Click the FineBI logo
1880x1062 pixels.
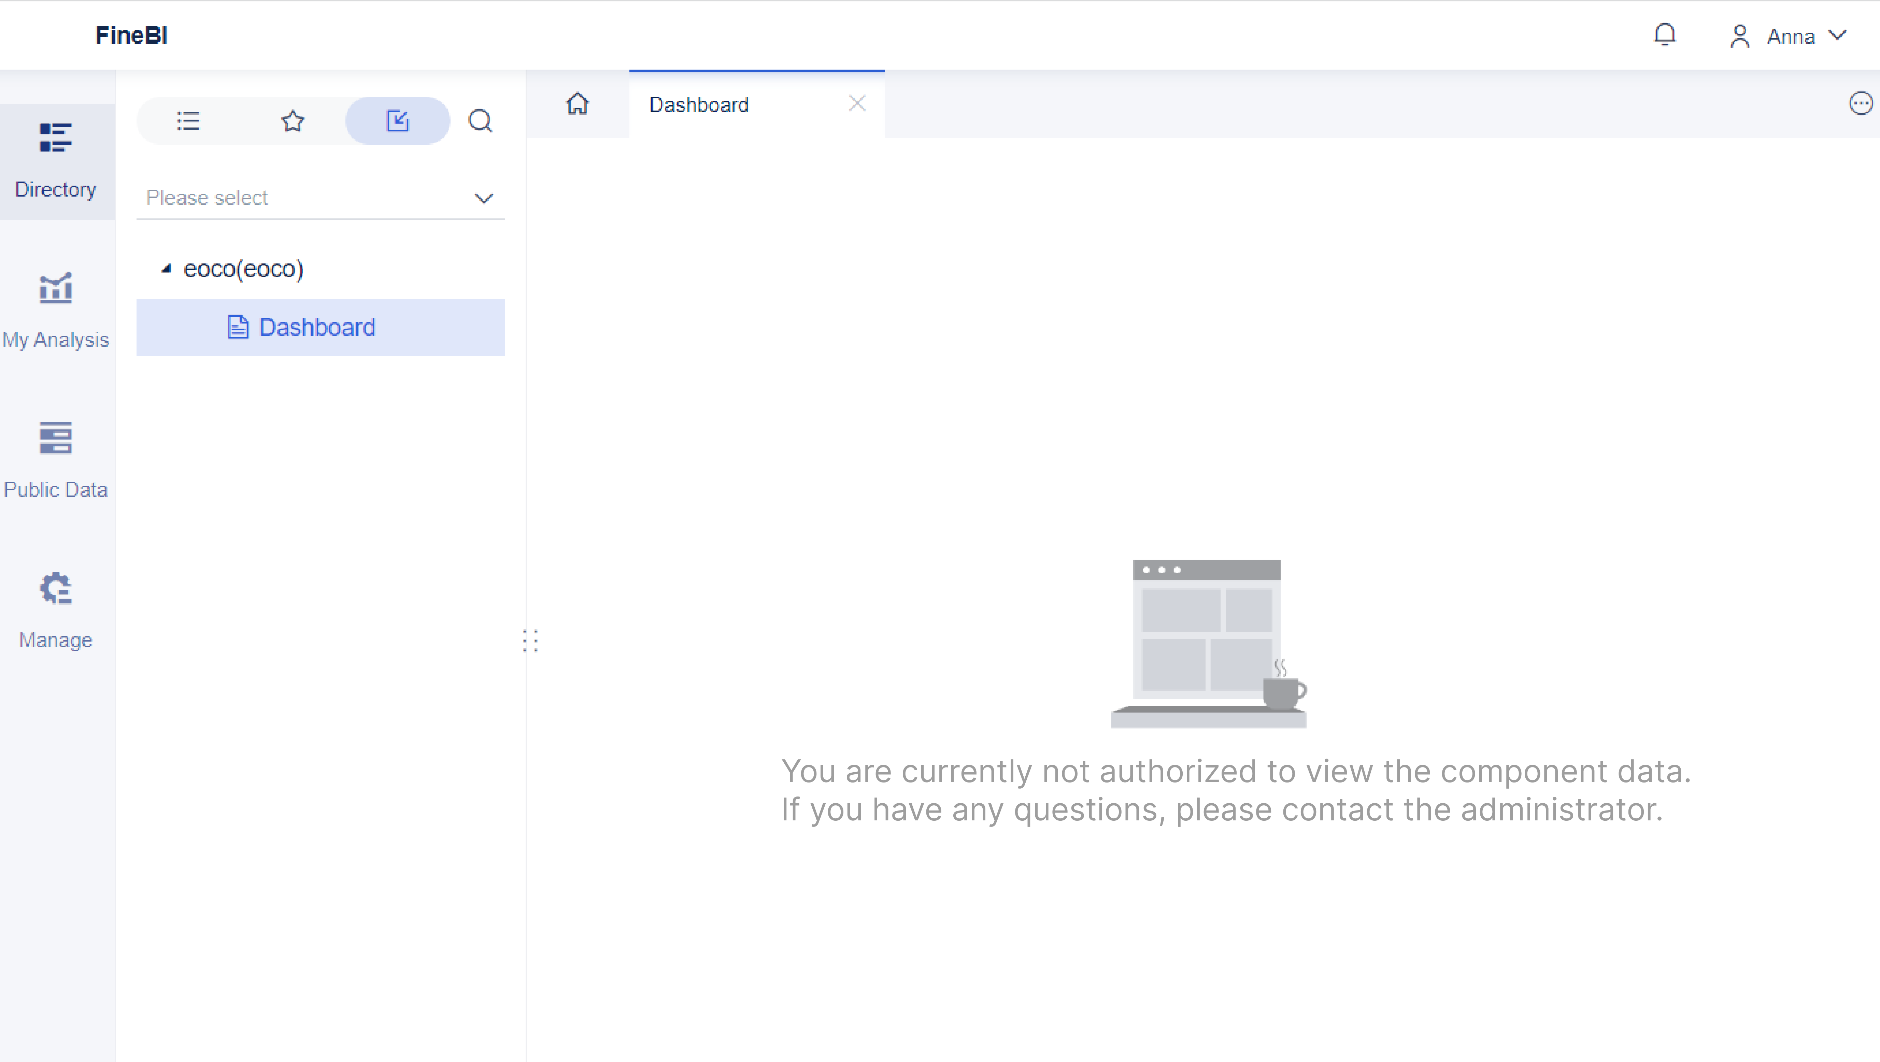[131, 34]
